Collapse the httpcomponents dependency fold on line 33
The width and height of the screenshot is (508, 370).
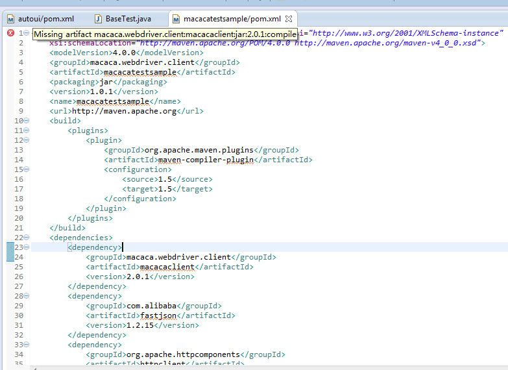27,345
